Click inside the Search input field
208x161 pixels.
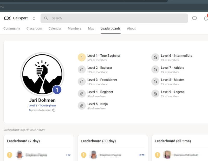click(x=104, y=18)
